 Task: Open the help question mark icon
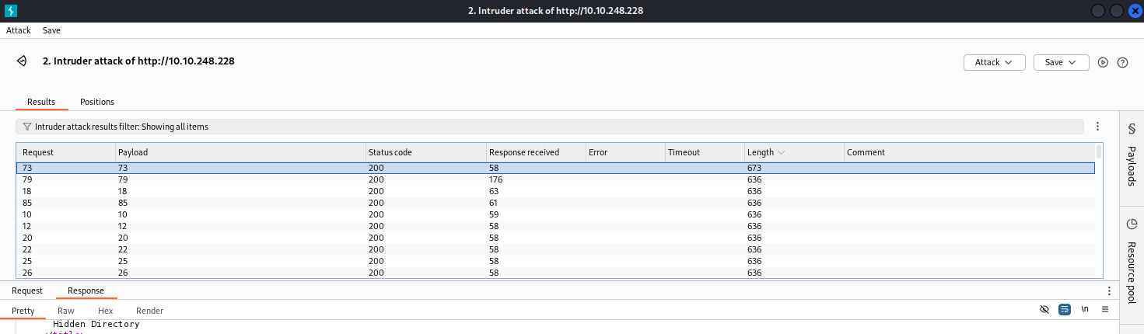click(1122, 62)
